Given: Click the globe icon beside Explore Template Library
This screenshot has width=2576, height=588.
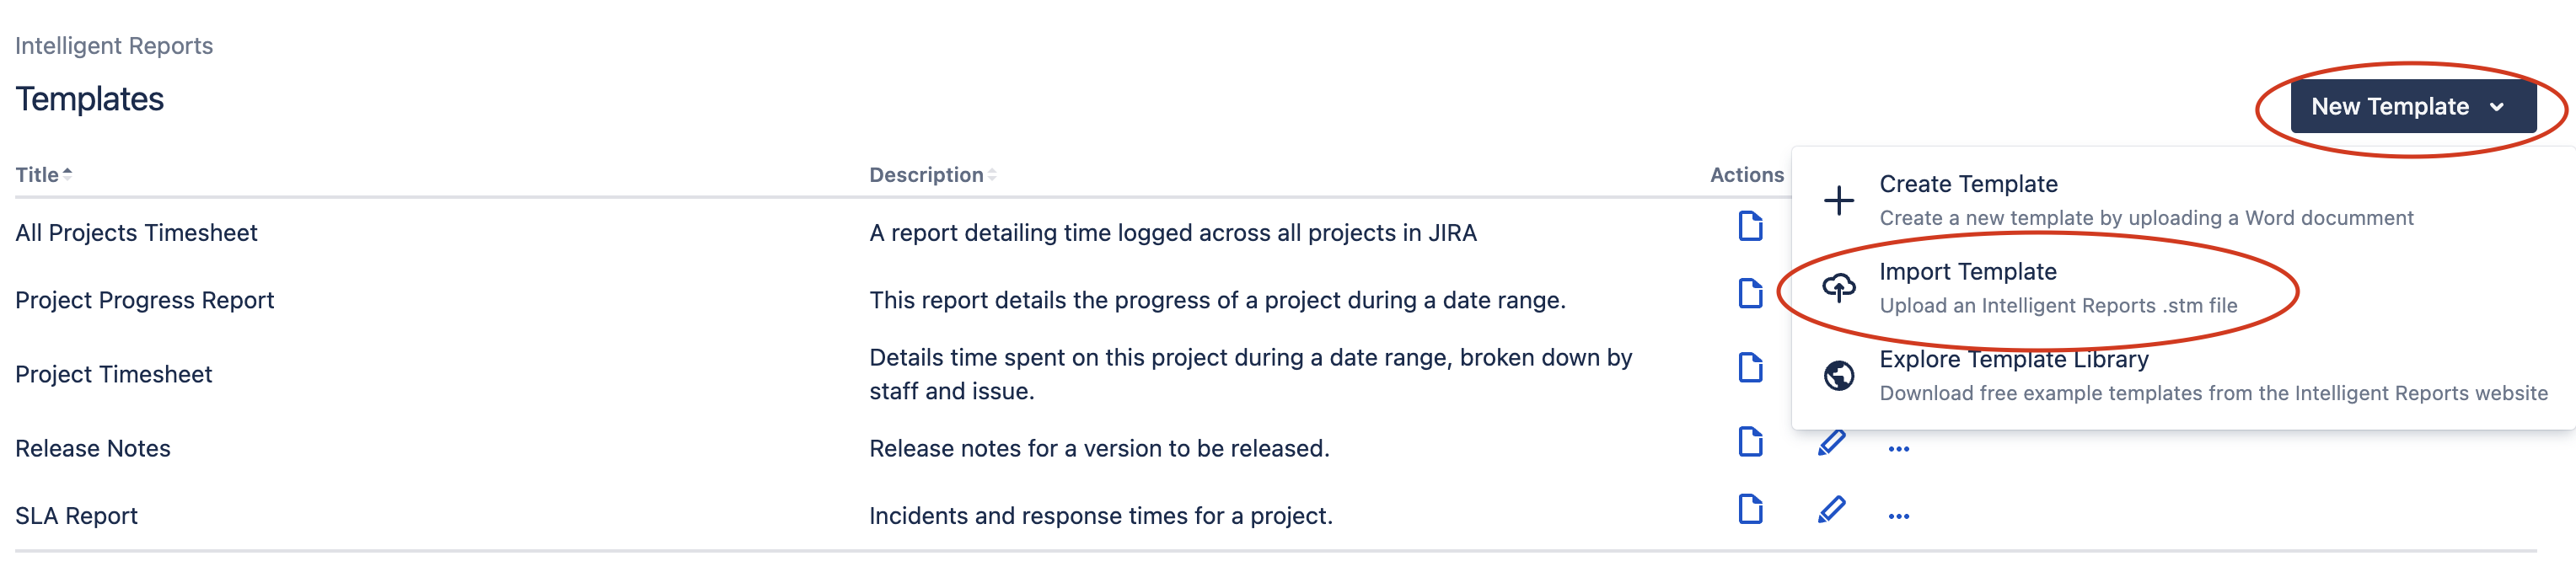Looking at the screenshot, I should coord(1840,375).
